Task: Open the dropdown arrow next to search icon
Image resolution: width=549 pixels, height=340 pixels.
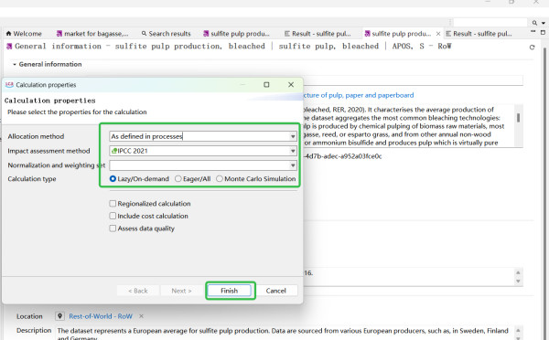Action: 544,23
